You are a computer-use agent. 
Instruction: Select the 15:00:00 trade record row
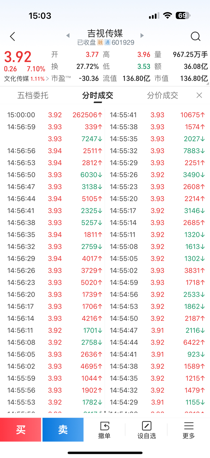[55, 115]
